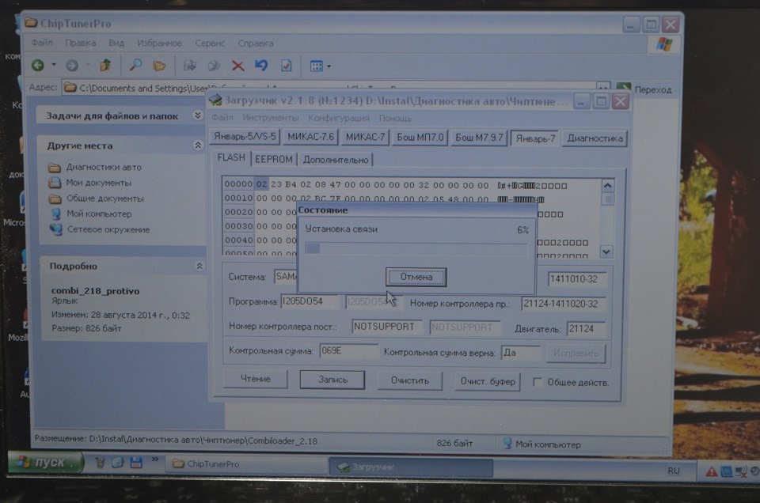Viewport: 760px width, 503px height.
Task: Click the Загрузчик taskbar button
Action: (x=411, y=467)
